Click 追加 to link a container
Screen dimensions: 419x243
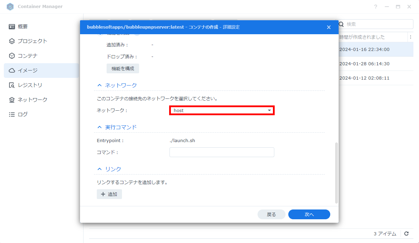109,194
